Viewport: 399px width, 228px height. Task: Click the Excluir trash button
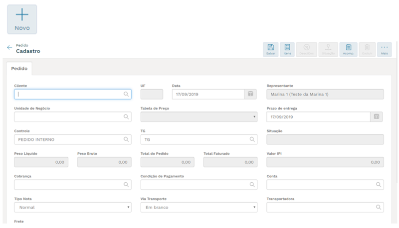point(367,49)
